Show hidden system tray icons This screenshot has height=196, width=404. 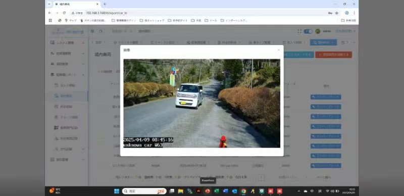299,191
